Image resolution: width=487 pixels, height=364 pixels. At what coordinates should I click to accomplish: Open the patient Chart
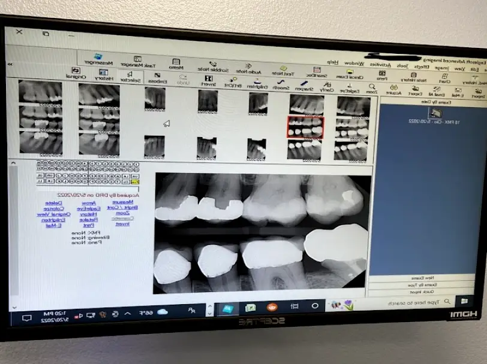pos(444,79)
